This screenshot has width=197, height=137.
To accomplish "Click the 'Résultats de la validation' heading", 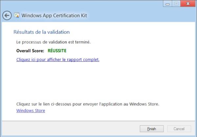I will [x=42, y=32].
